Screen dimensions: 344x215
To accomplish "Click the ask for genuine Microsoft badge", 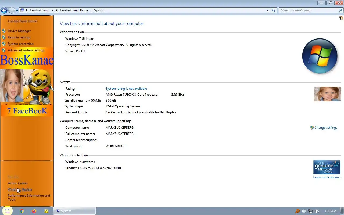I will [x=327, y=167].
